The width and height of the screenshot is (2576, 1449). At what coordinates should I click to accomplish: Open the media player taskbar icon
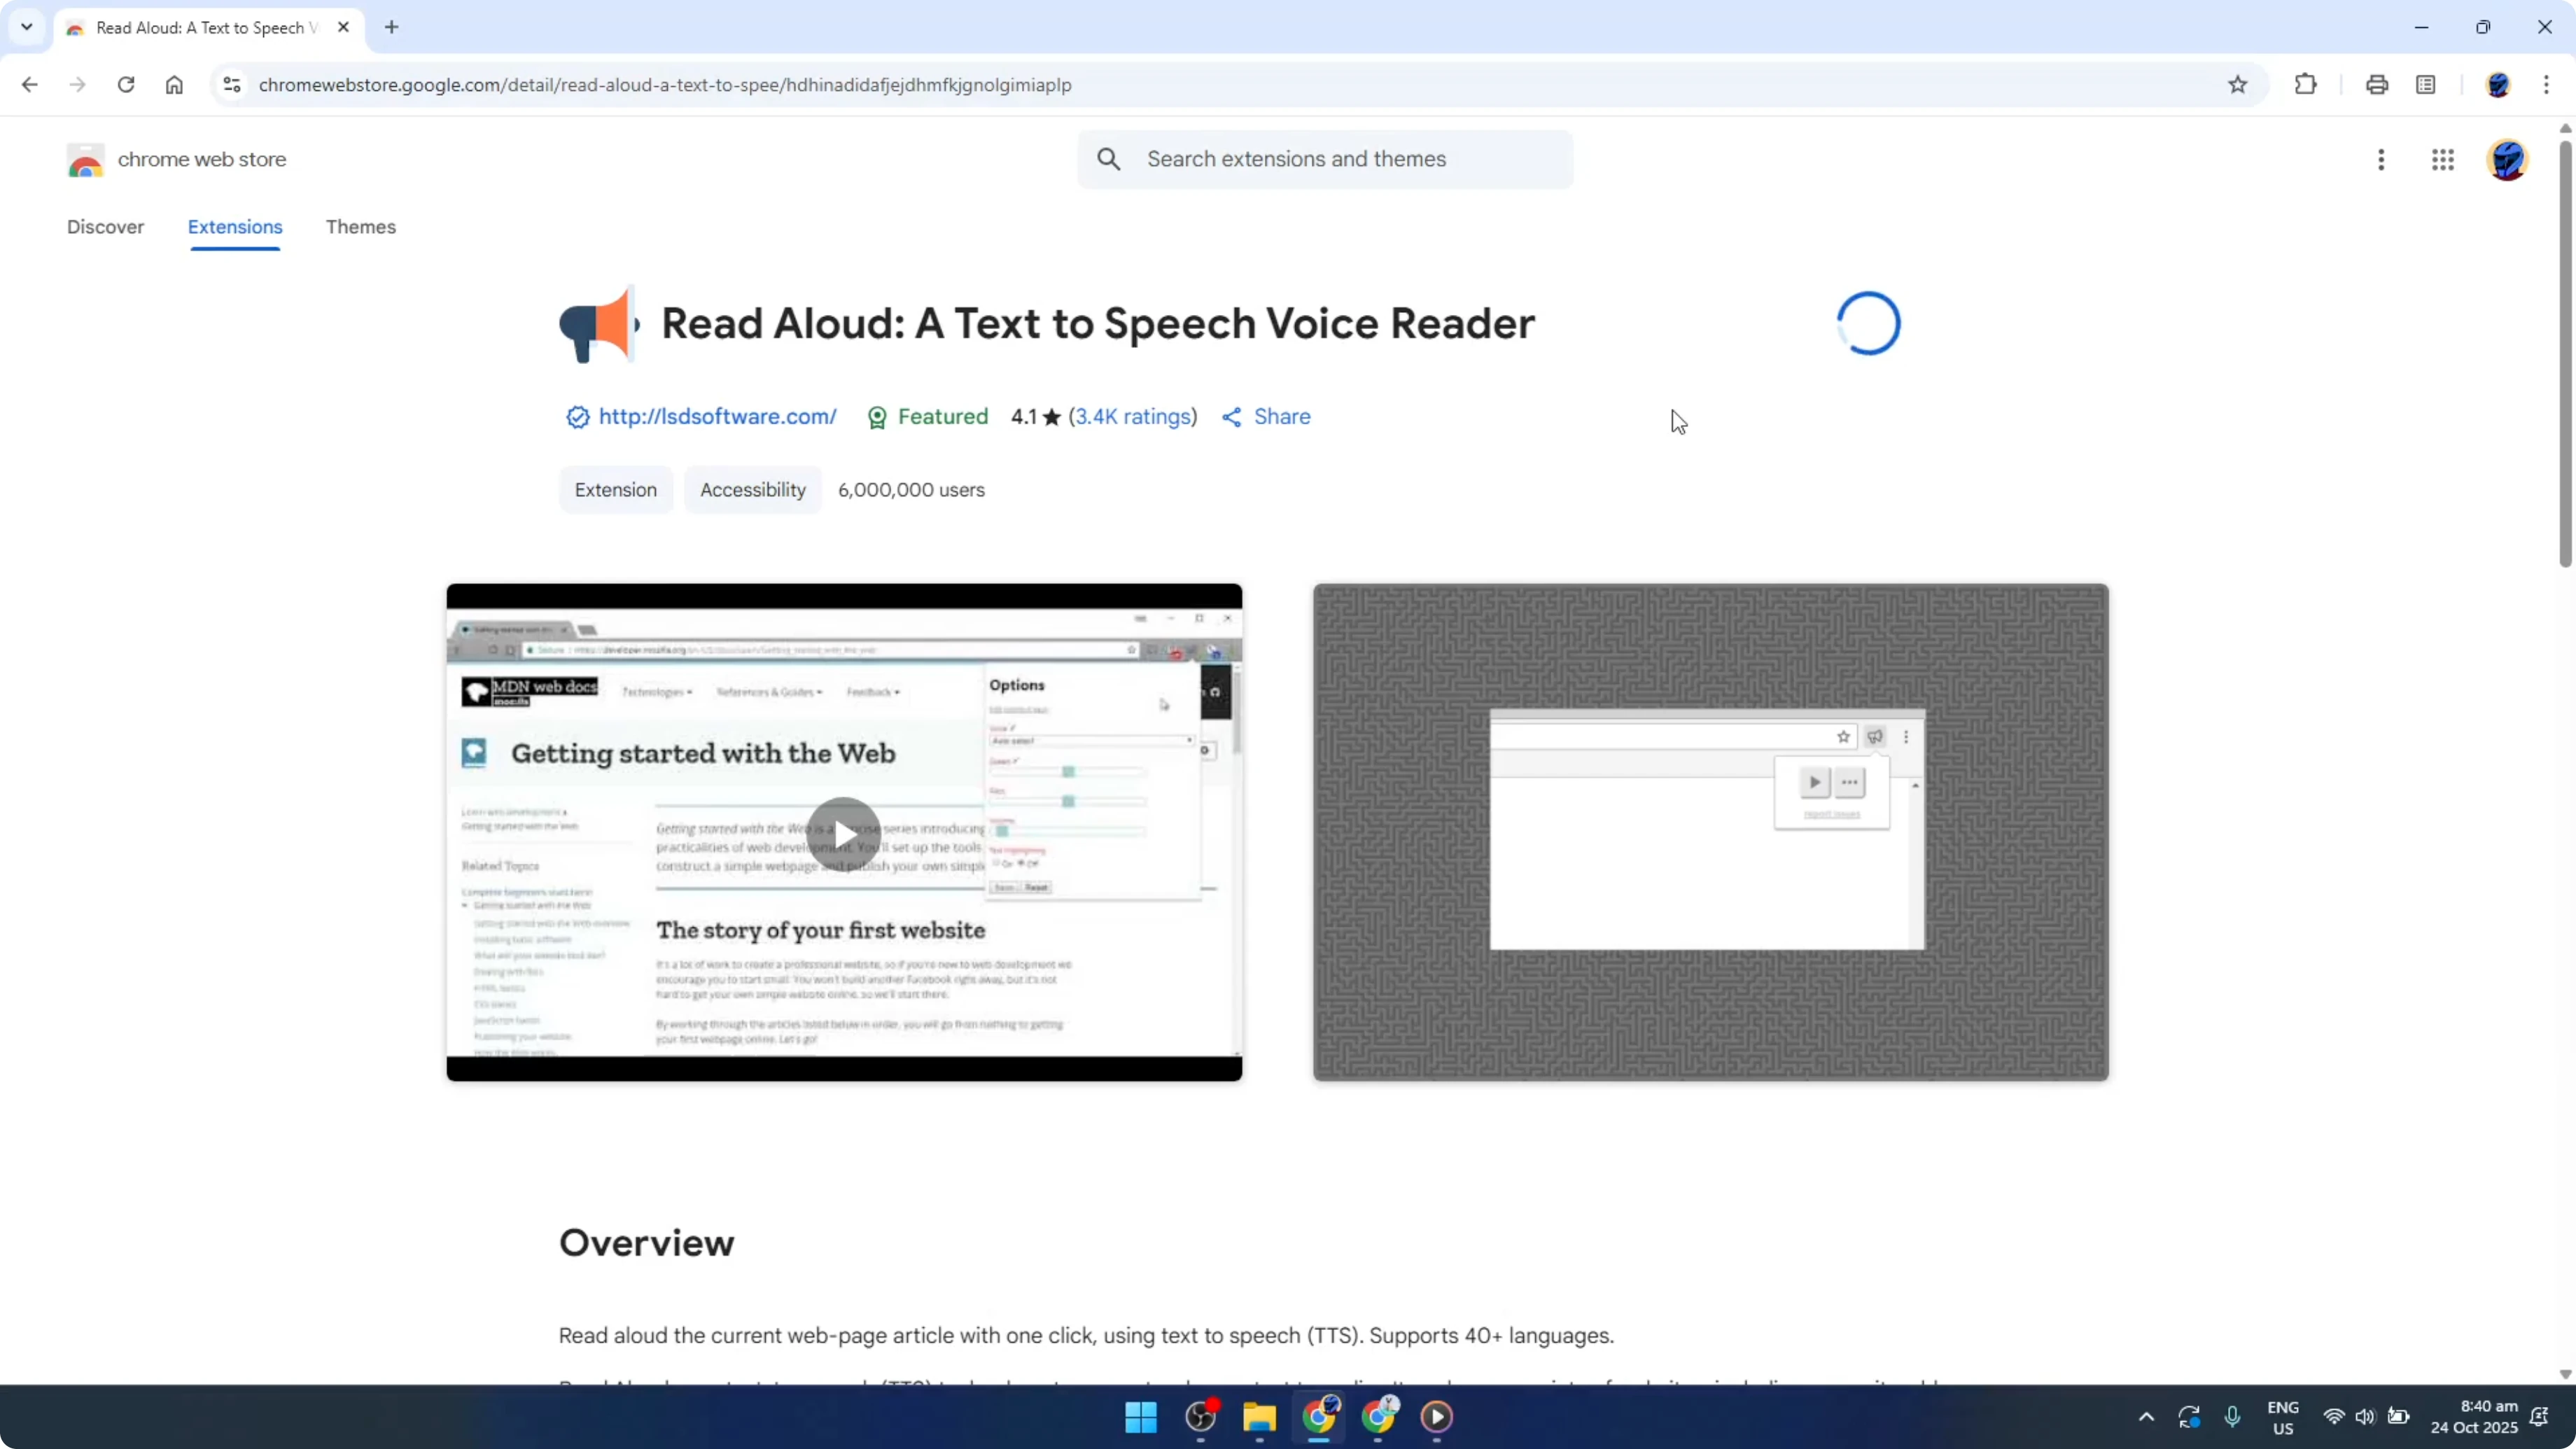coord(1437,1417)
